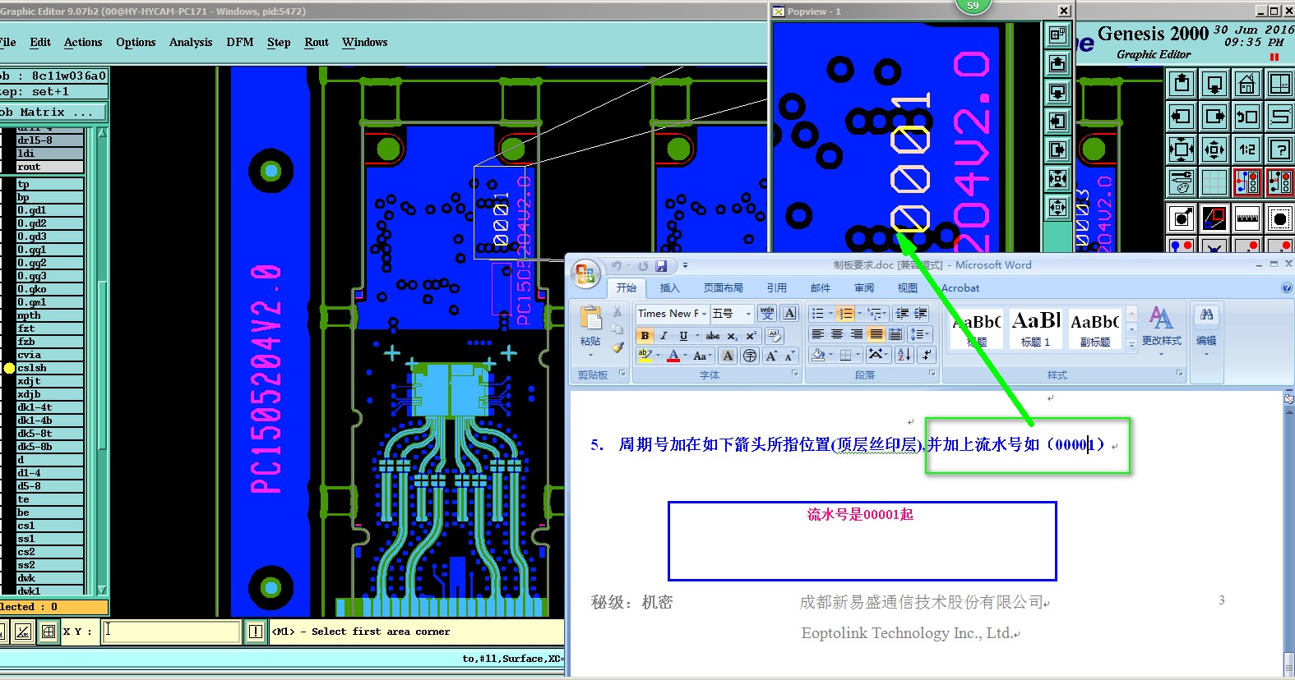Viewport: 1295px width, 680px height.
Task: Toggle superscript in Word ribbon
Action: click(x=750, y=336)
